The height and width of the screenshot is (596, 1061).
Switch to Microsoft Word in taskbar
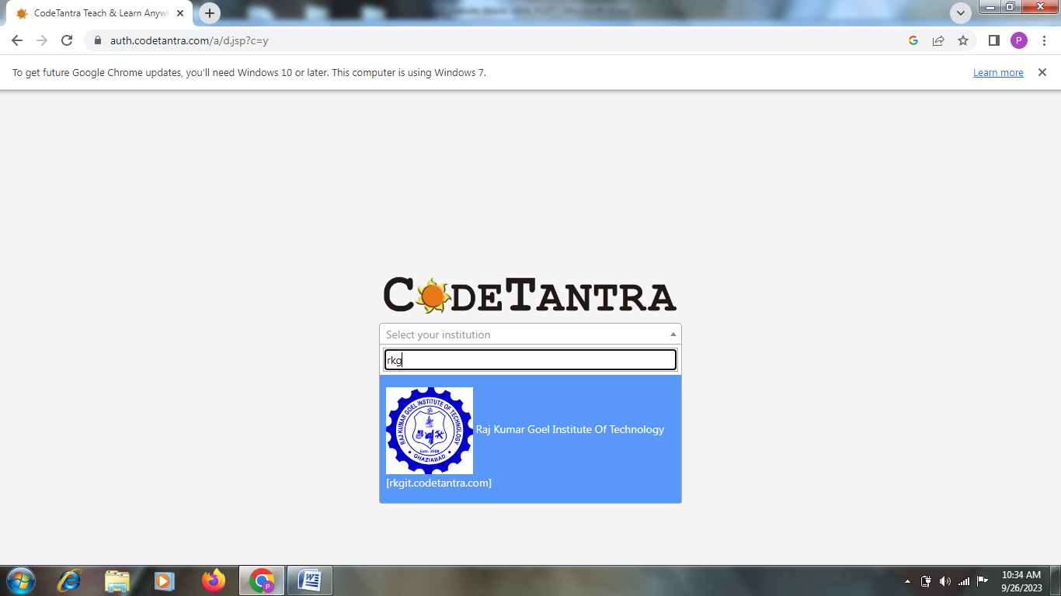click(x=310, y=580)
